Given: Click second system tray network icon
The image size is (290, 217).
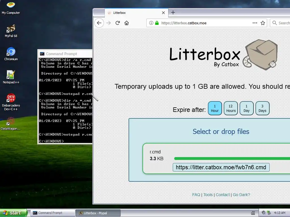Looking at the screenshot, I should coord(269,213).
